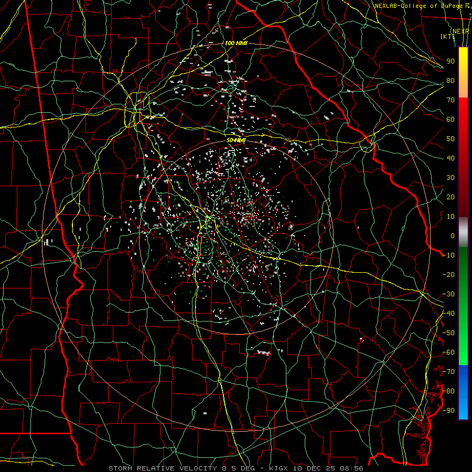Screen dimensions: 472x472
Task: Click the positive 90 scale label
Action: [x=450, y=61]
